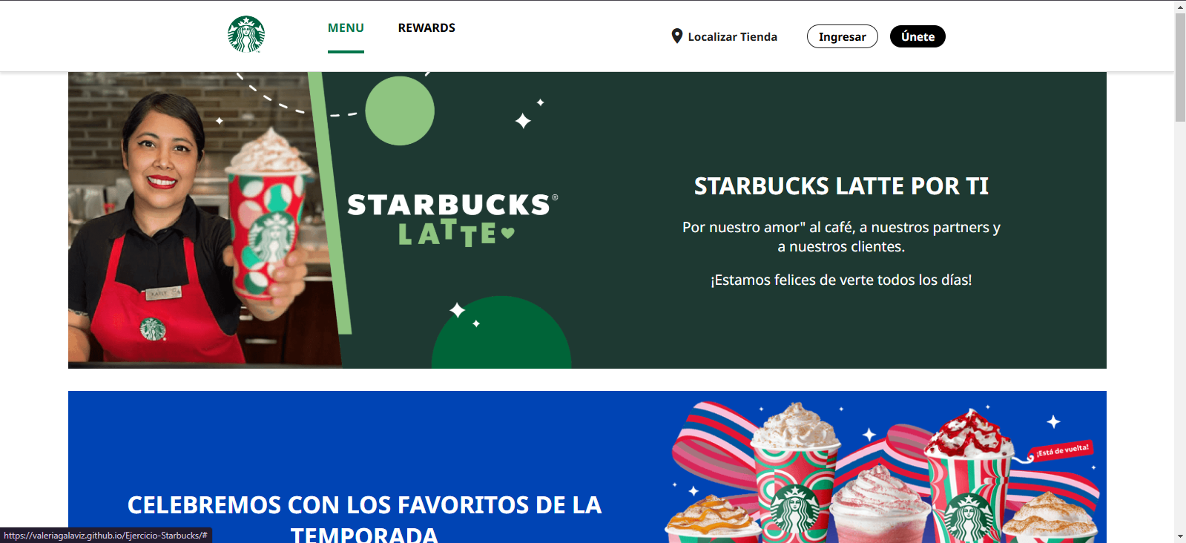Click the scrollbar down arrow
The width and height of the screenshot is (1186, 543).
tap(1180, 536)
